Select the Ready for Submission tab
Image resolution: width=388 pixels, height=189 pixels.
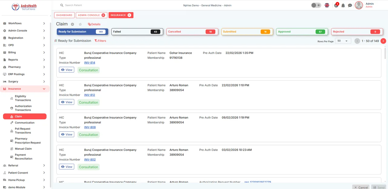click(82, 31)
